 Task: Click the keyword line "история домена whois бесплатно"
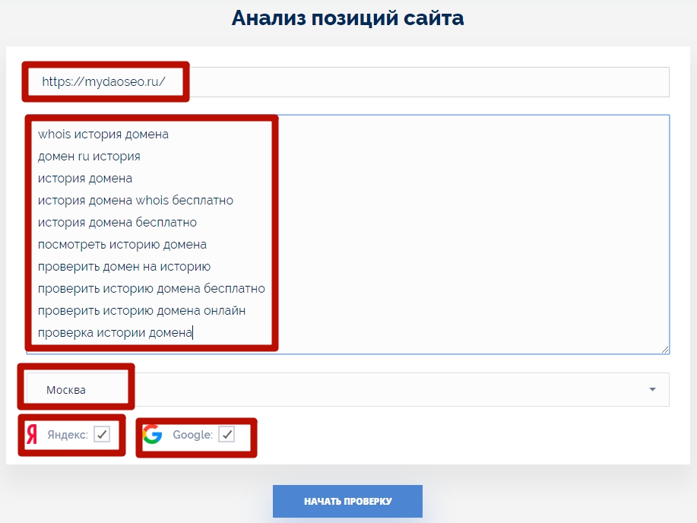135,201
